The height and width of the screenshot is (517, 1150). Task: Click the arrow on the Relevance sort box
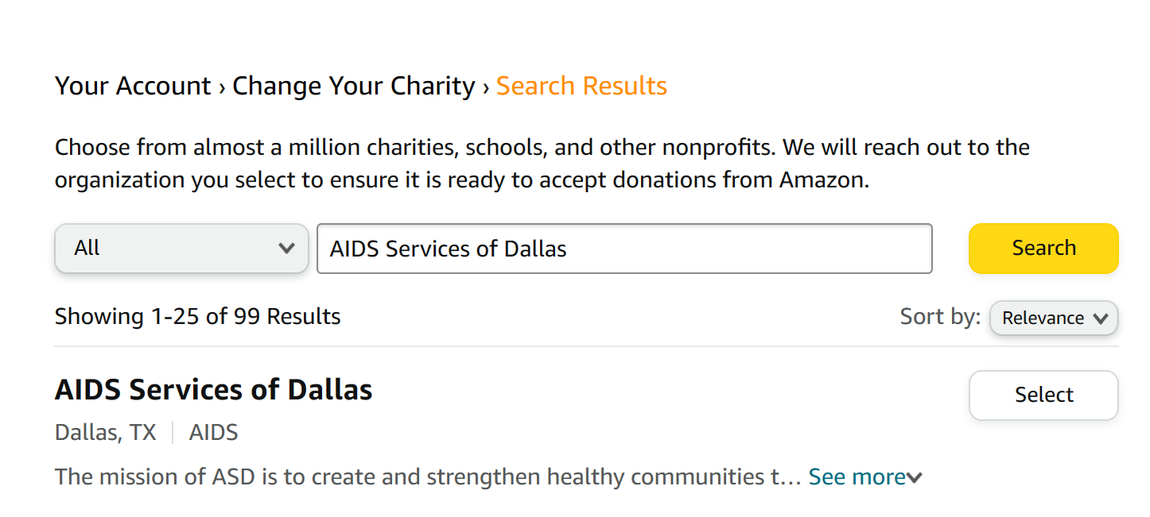click(1101, 318)
